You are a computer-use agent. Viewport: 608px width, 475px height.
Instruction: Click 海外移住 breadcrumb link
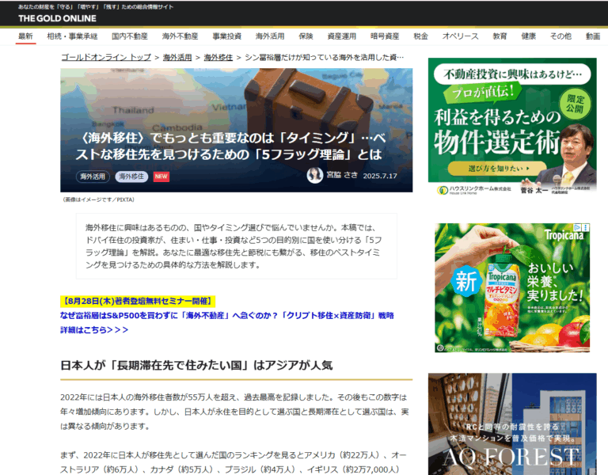[218, 57]
